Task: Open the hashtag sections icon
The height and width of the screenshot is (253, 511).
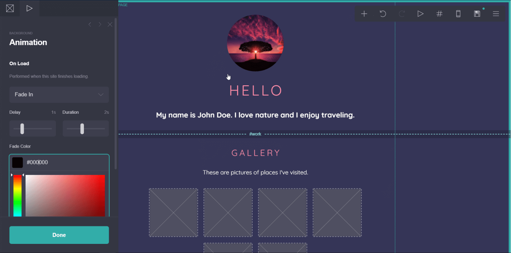Action: 439,14
